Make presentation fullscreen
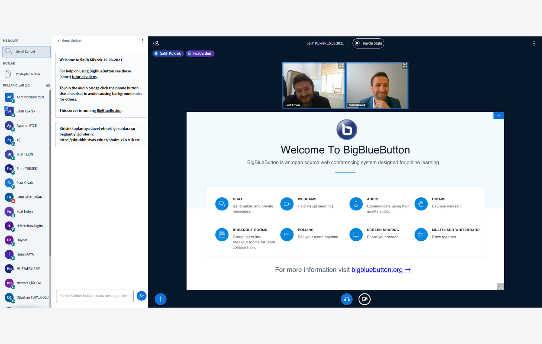The image size is (542, 344). 501,287
